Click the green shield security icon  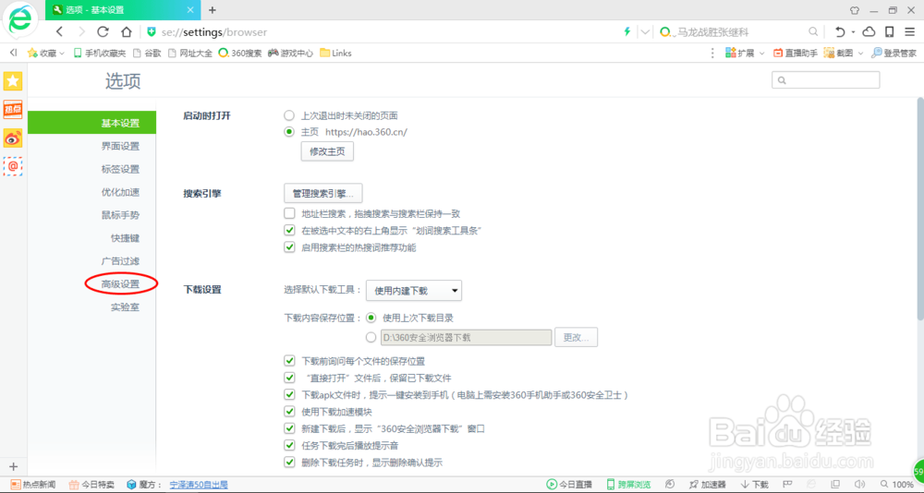(x=152, y=31)
